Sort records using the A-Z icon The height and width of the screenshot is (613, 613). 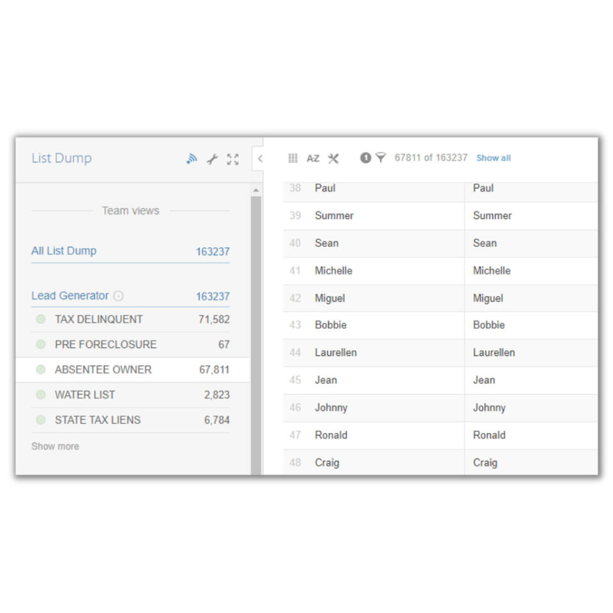tap(313, 158)
